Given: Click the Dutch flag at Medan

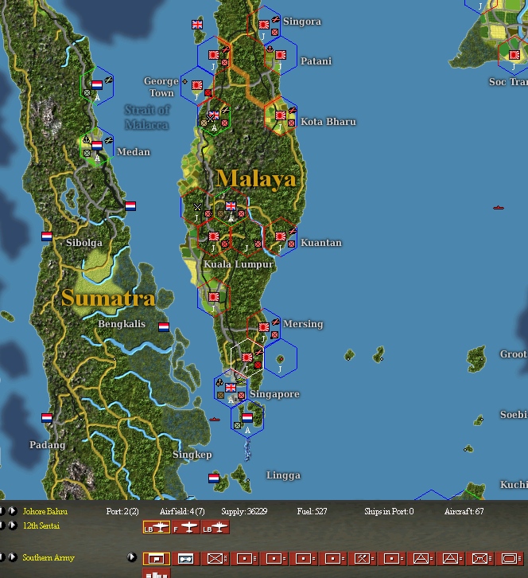Looking at the screenshot, I should pos(97,146).
